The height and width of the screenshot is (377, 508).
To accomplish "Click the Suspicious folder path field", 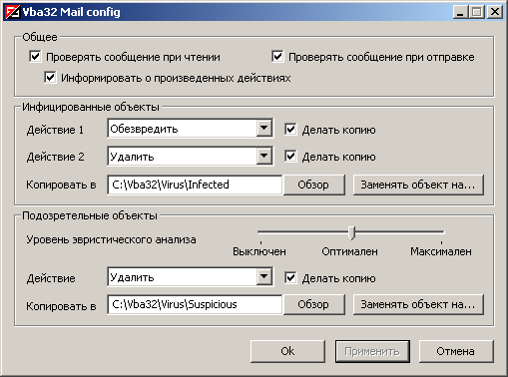I will coord(195,304).
